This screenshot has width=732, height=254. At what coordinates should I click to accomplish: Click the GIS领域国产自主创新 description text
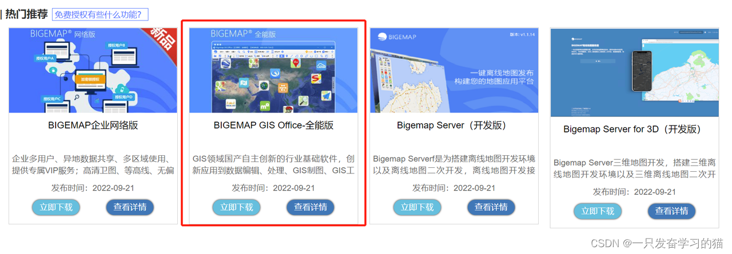[x=273, y=164]
